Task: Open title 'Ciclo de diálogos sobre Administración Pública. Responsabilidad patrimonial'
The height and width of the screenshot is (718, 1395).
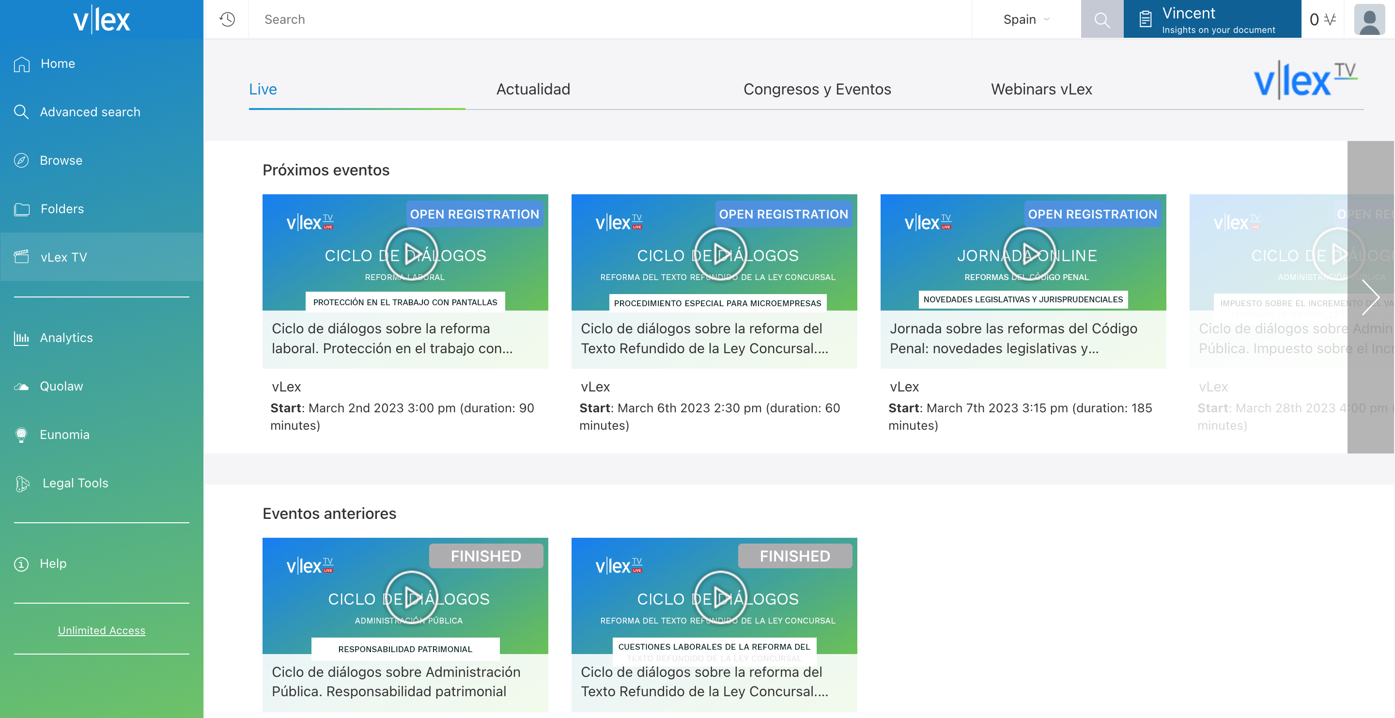Action: pos(396,682)
